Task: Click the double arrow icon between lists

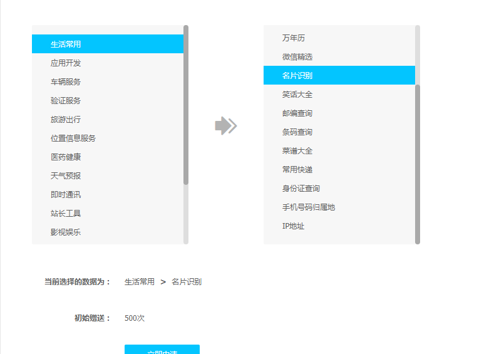Action: pyautogui.click(x=225, y=126)
